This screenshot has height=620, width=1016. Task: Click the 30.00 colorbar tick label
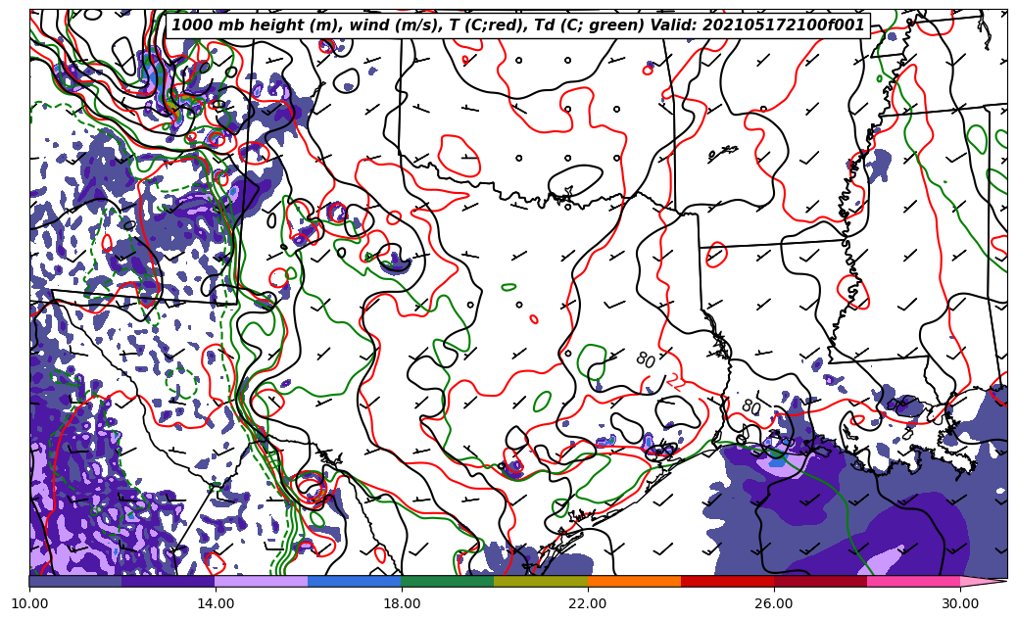959,603
